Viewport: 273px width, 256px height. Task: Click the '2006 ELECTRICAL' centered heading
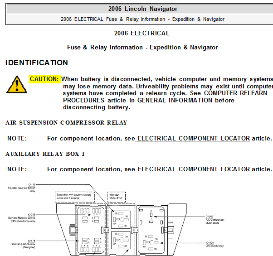tap(142, 33)
